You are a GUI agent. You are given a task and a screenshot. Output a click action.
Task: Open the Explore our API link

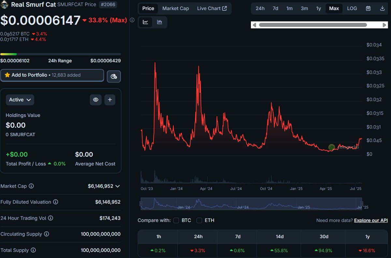371,221
